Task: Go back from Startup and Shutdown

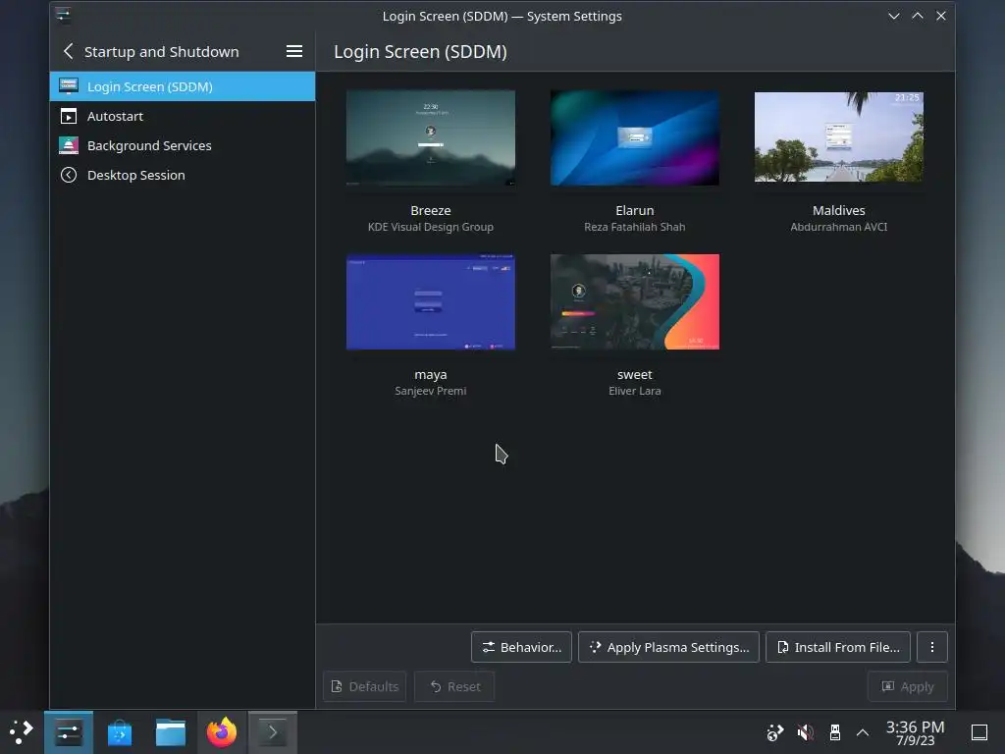Action: 69,51
